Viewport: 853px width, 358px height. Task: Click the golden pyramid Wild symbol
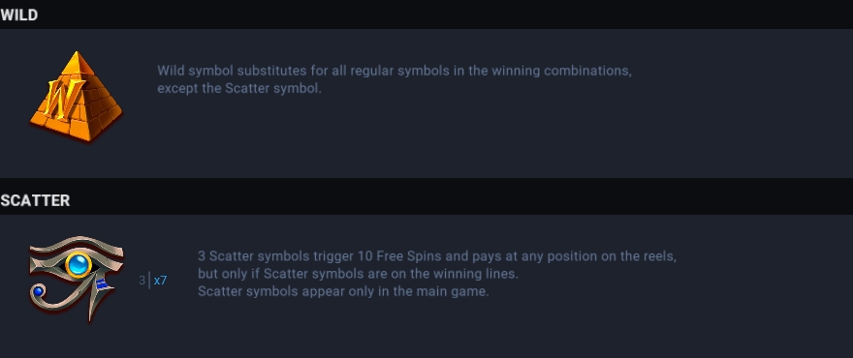pyautogui.click(x=77, y=96)
